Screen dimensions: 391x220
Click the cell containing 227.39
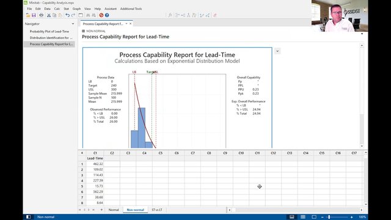coord(95,181)
